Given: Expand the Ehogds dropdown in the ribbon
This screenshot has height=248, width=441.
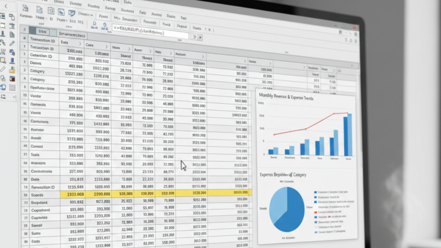Looking at the screenshot, I should pyautogui.click(x=86, y=14).
